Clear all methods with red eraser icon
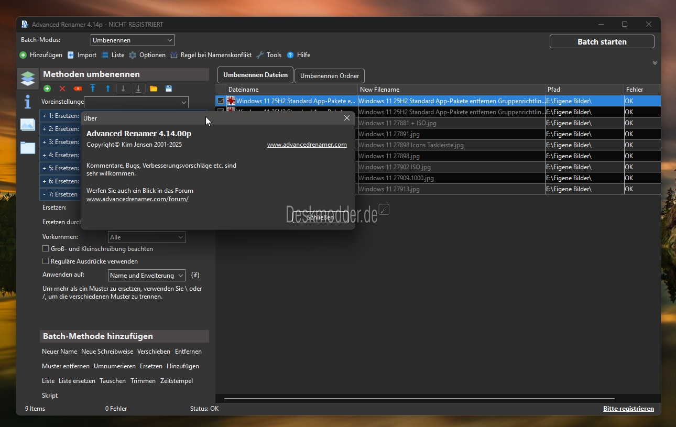Image resolution: width=676 pixels, height=427 pixels. coord(78,89)
